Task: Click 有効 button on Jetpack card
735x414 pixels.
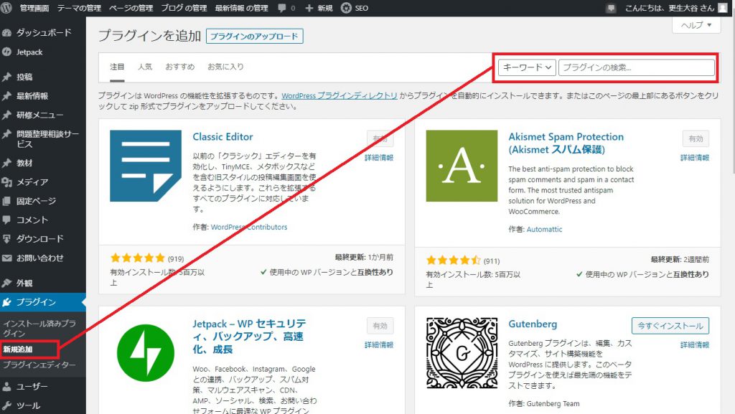Action: (x=380, y=326)
